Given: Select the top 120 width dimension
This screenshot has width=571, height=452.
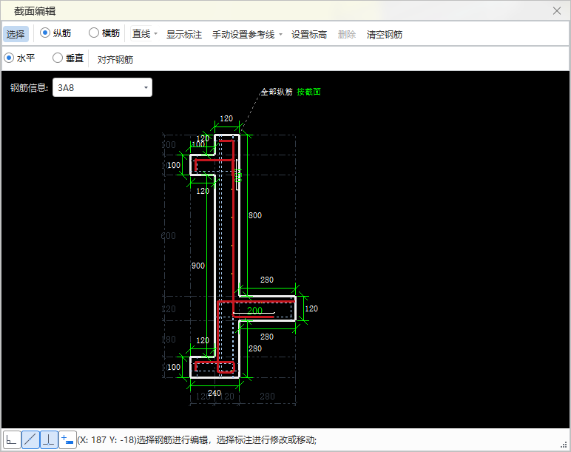Looking at the screenshot, I should pyautogui.click(x=226, y=118).
